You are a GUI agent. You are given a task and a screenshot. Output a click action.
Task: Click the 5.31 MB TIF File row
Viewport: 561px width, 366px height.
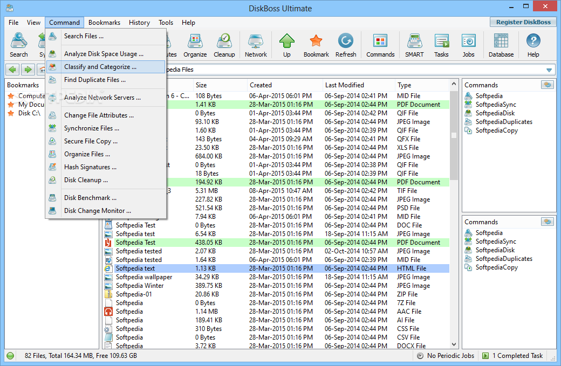coord(307,191)
